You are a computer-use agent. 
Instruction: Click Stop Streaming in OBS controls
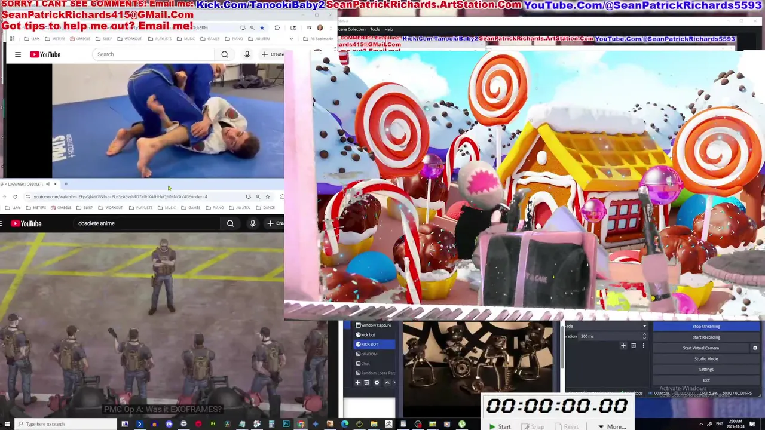[x=706, y=327]
